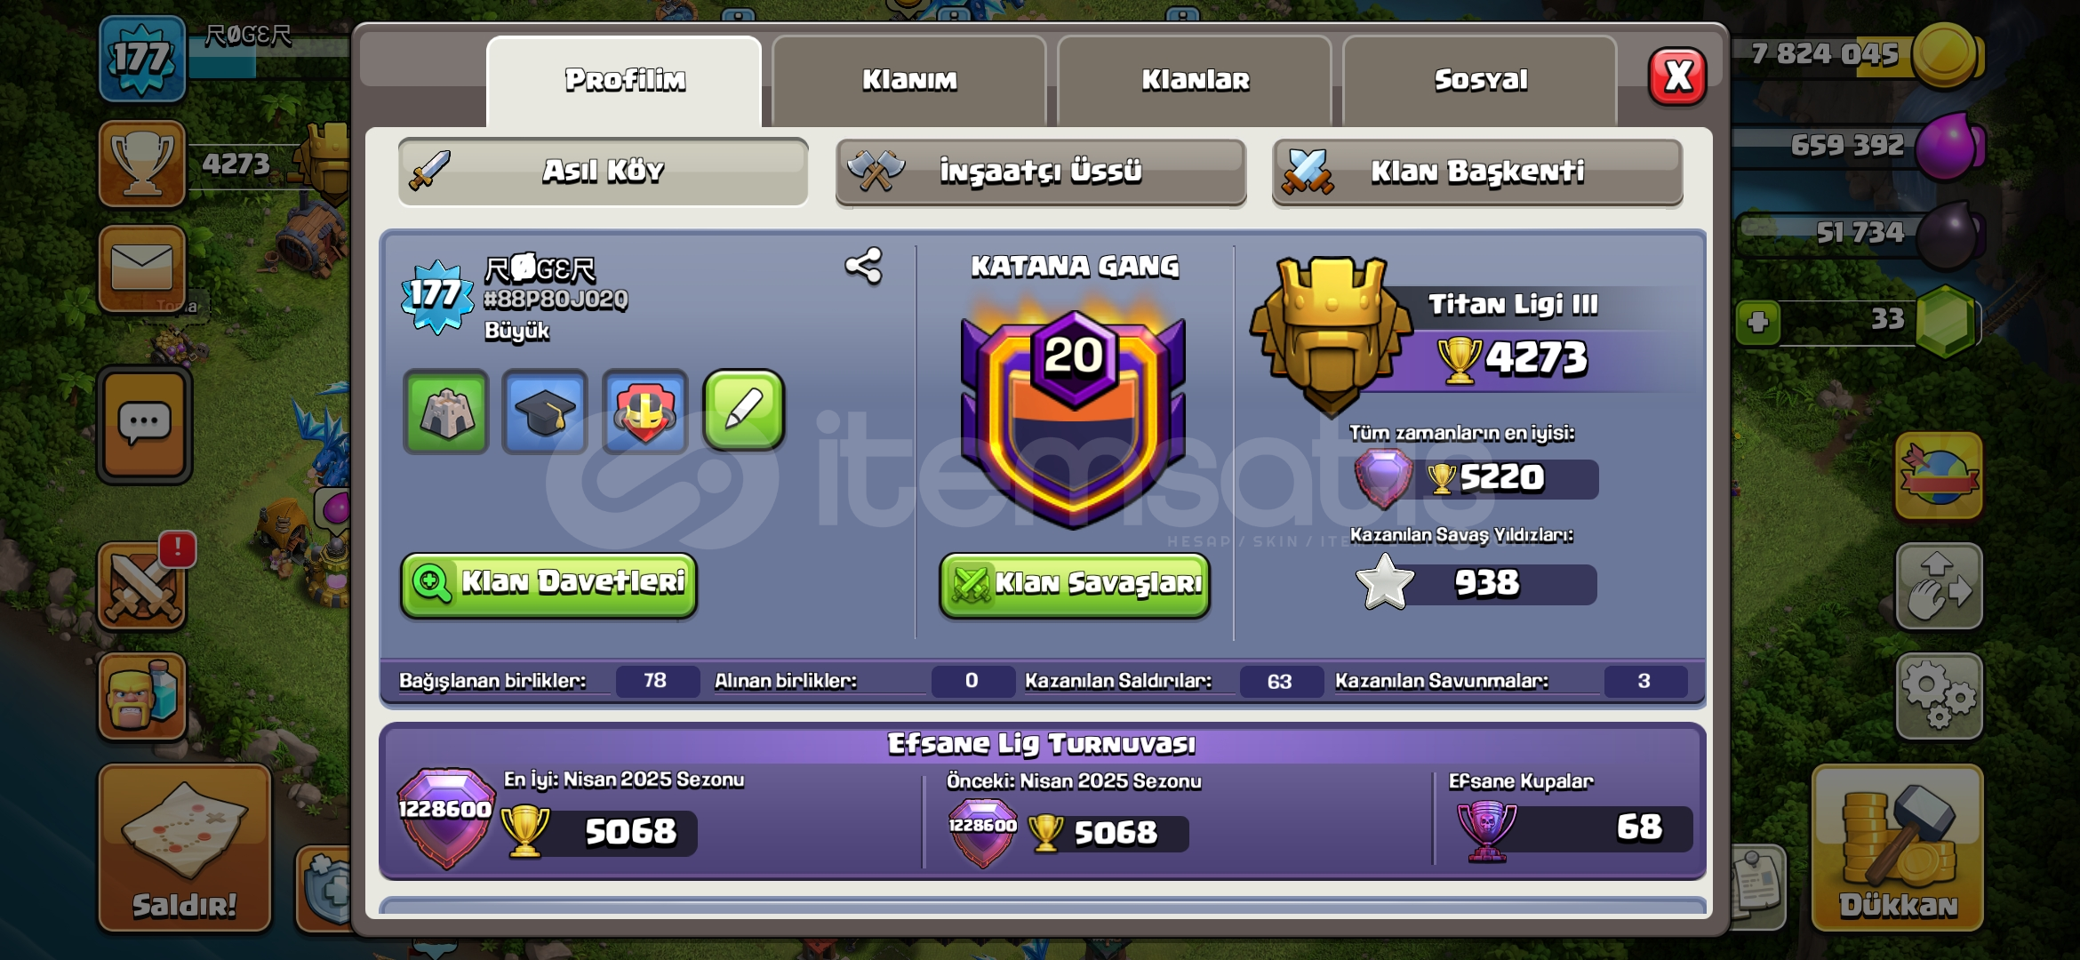The width and height of the screenshot is (2080, 960).
Task: Click the Klan Davetleri button
Action: 548,584
